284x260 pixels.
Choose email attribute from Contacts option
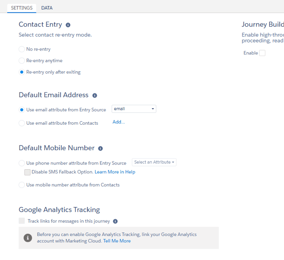pyautogui.click(x=22, y=123)
